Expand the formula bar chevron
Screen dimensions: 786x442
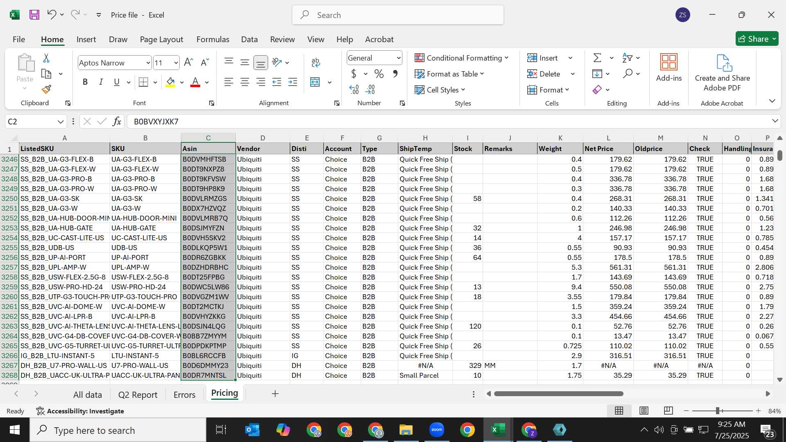click(x=775, y=121)
